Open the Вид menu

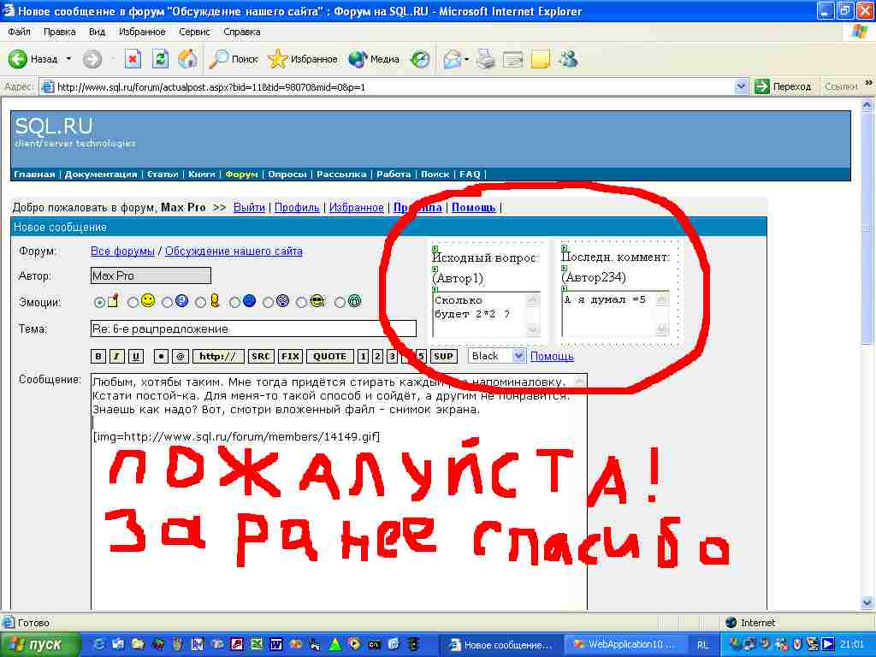(x=97, y=32)
